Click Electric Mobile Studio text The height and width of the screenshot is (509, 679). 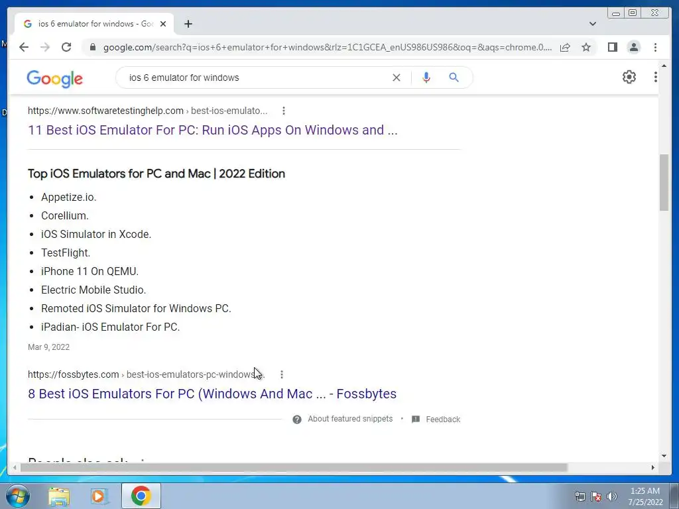[x=93, y=290]
